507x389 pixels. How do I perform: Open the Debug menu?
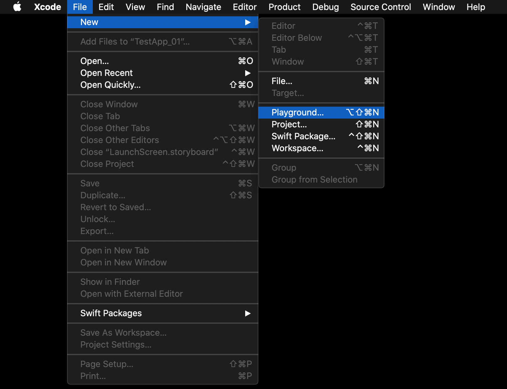325,7
